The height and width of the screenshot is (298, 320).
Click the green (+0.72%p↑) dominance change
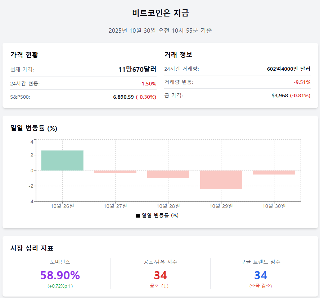tap(60, 286)
